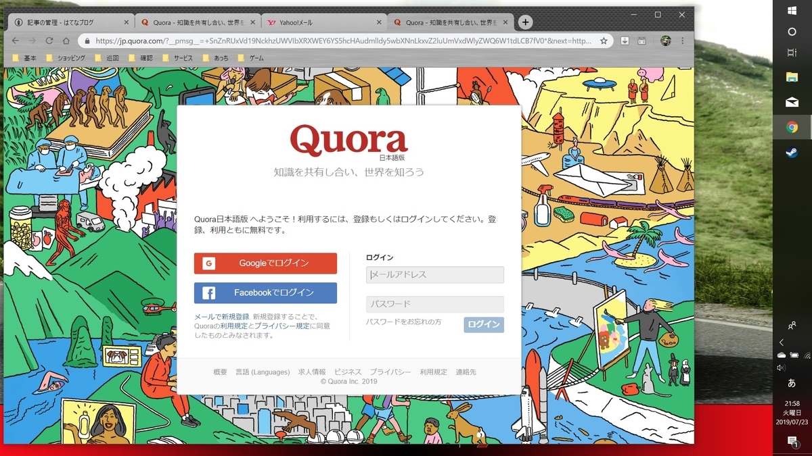
Task: Click the download-arrow extension icon in Chrome toolbar
Action: (625, 41)
